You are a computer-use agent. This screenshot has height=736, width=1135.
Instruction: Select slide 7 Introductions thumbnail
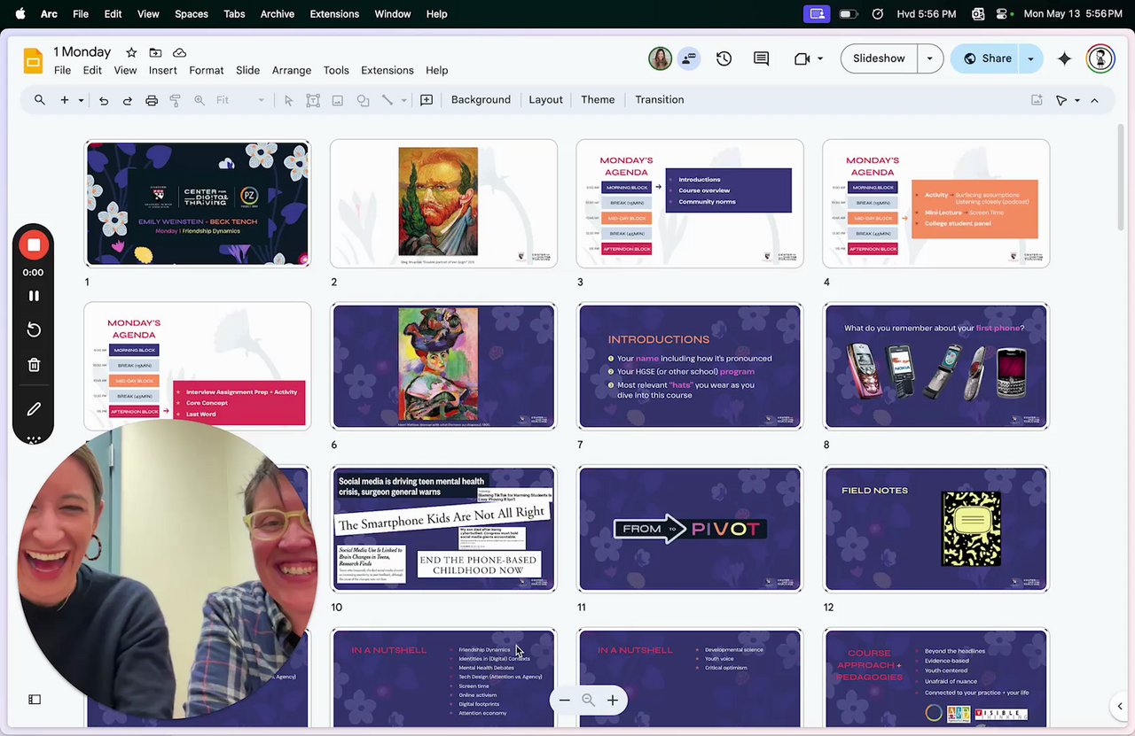(x=690, y=366)
